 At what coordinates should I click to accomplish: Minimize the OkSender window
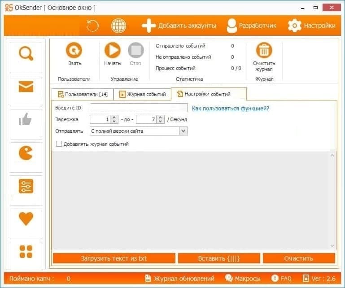click(x=303, y=8)
